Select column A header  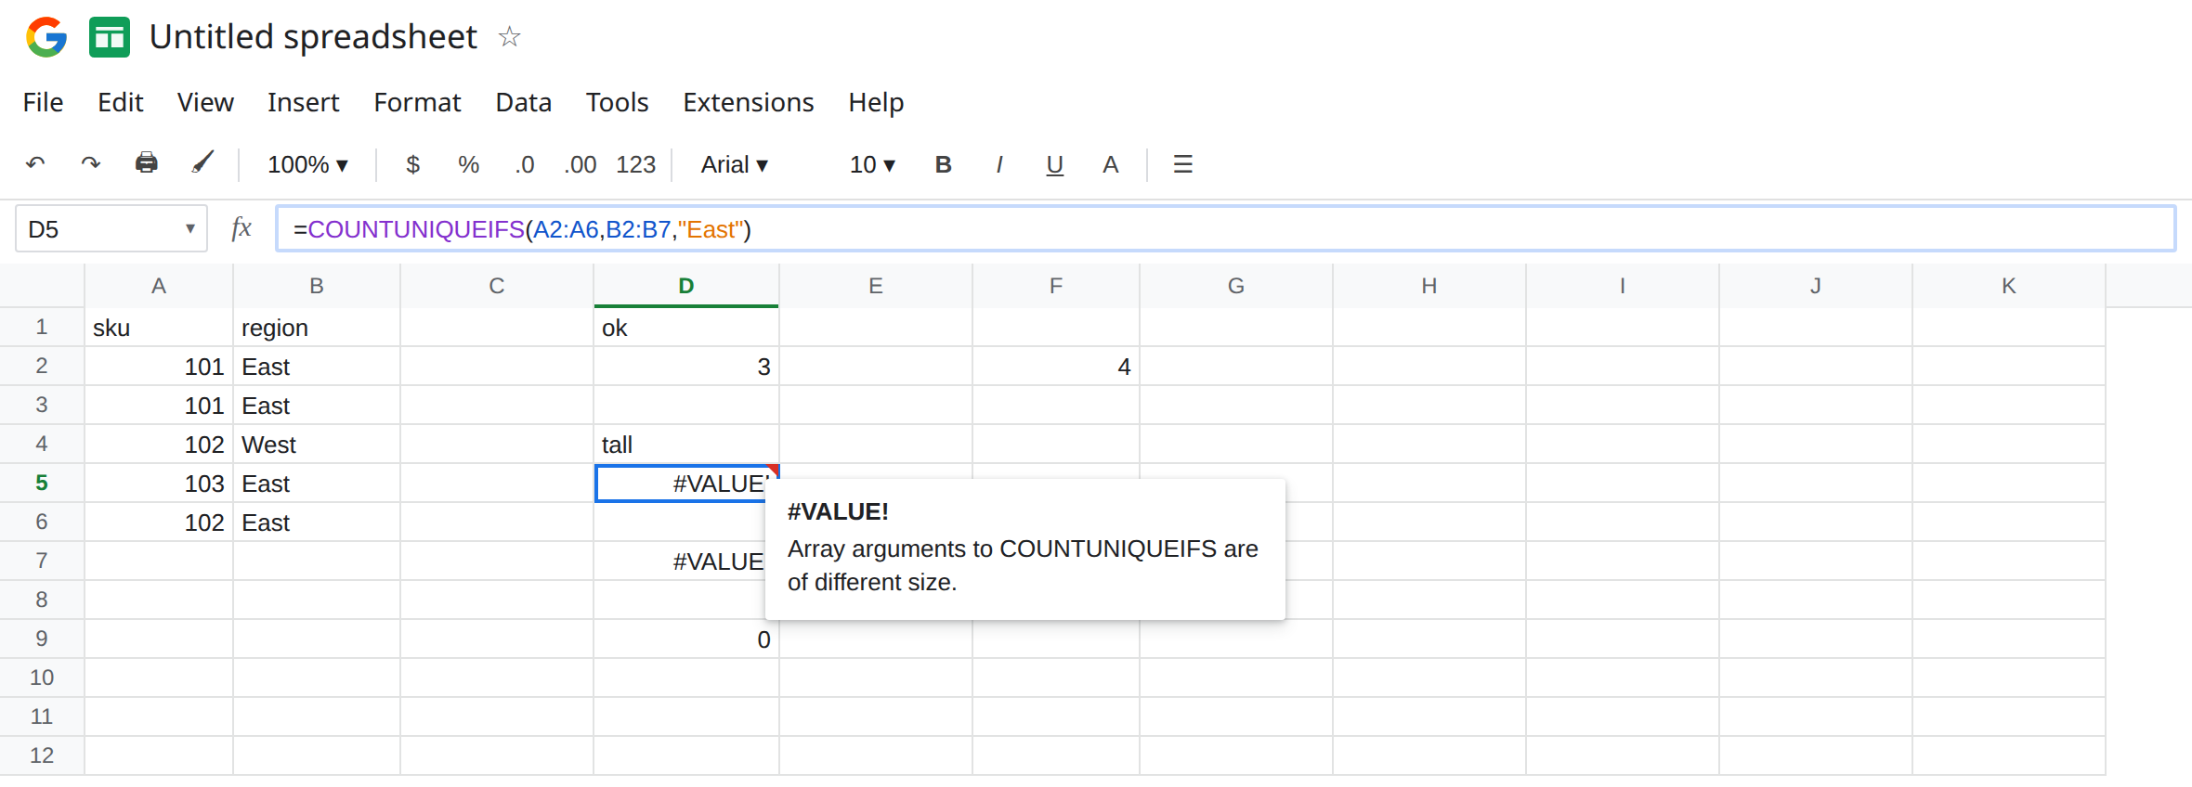click(159, 286)
